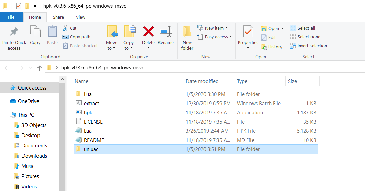The height and width of the screenshot is (191, 365).
Task: Pin selected item to Quick access
Action: pos(14,38)
